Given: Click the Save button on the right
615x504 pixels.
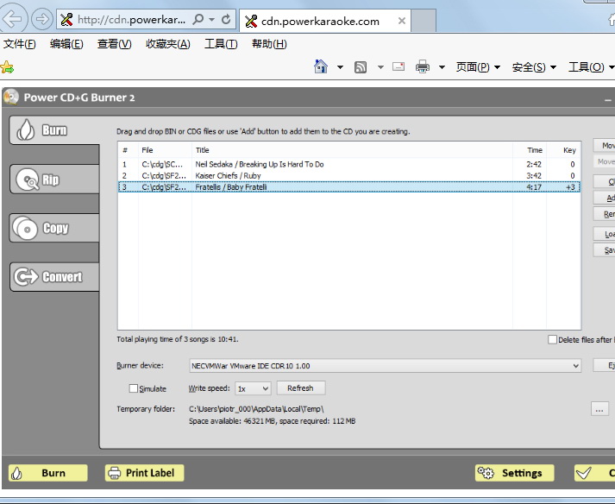Looking at the screenshot, I should [x=604, y=250].
